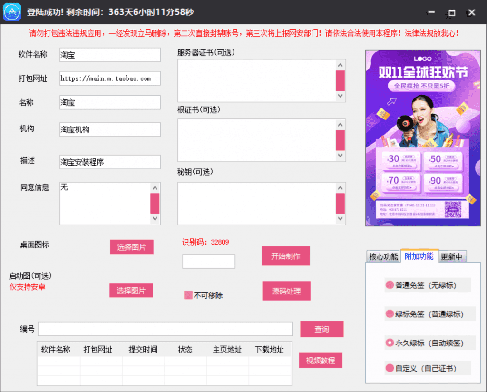This screenshot has height=392, width=487.
Task: Click up arrow of 服务器证书 scrollbar
Action: tap(341, 65)
